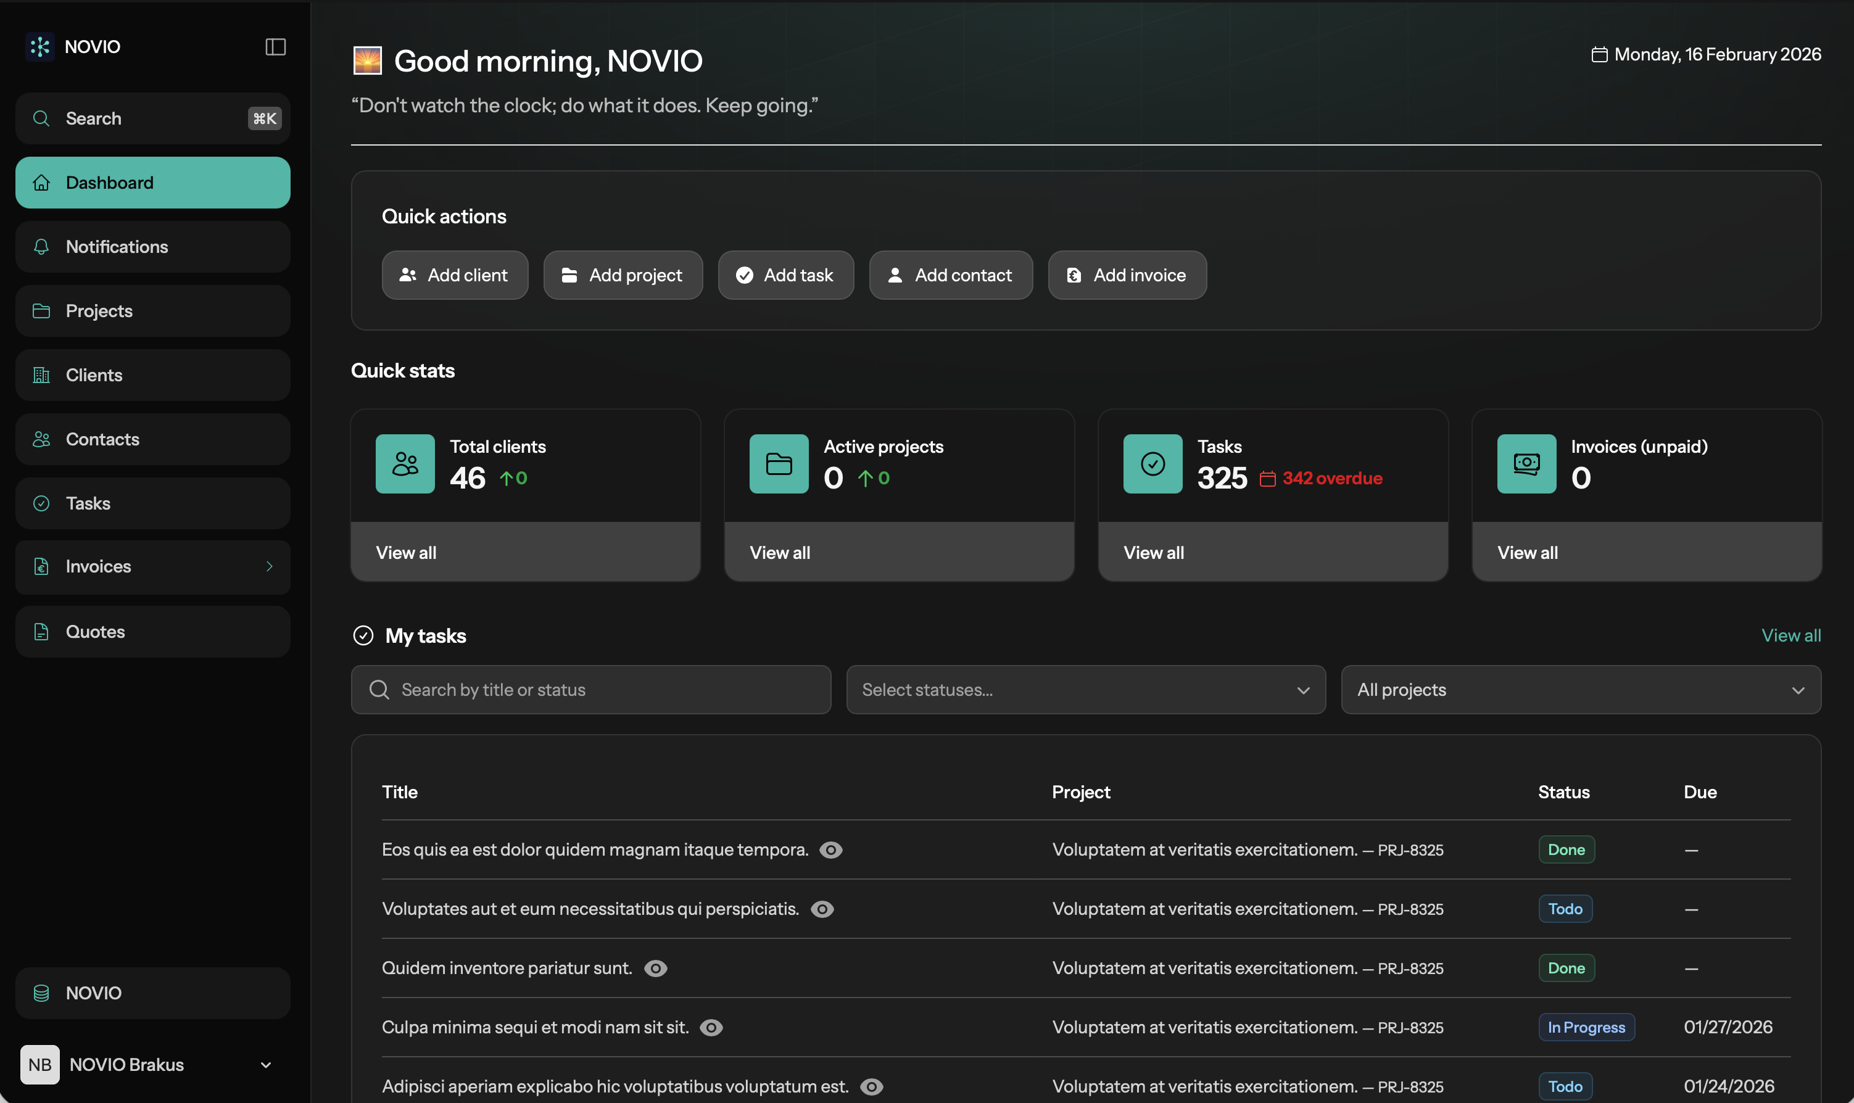1854x1103 pixels.
Task: Toggle visibility of task Quidem inventore pariatur sunt
Action: [x=656, y=968]
